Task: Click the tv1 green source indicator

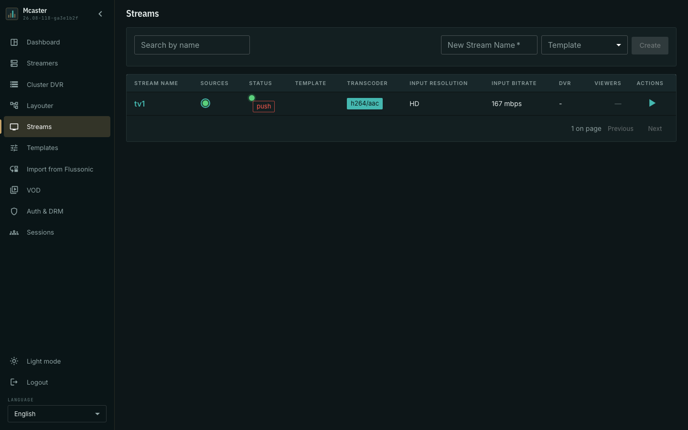Action: 205,103
